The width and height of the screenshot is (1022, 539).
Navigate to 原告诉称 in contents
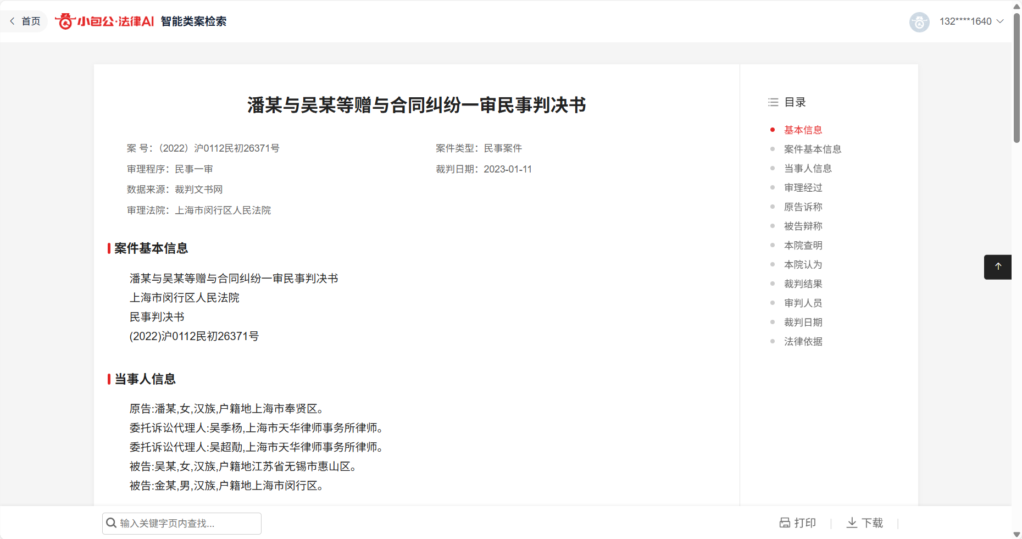(x=803, y=207)
